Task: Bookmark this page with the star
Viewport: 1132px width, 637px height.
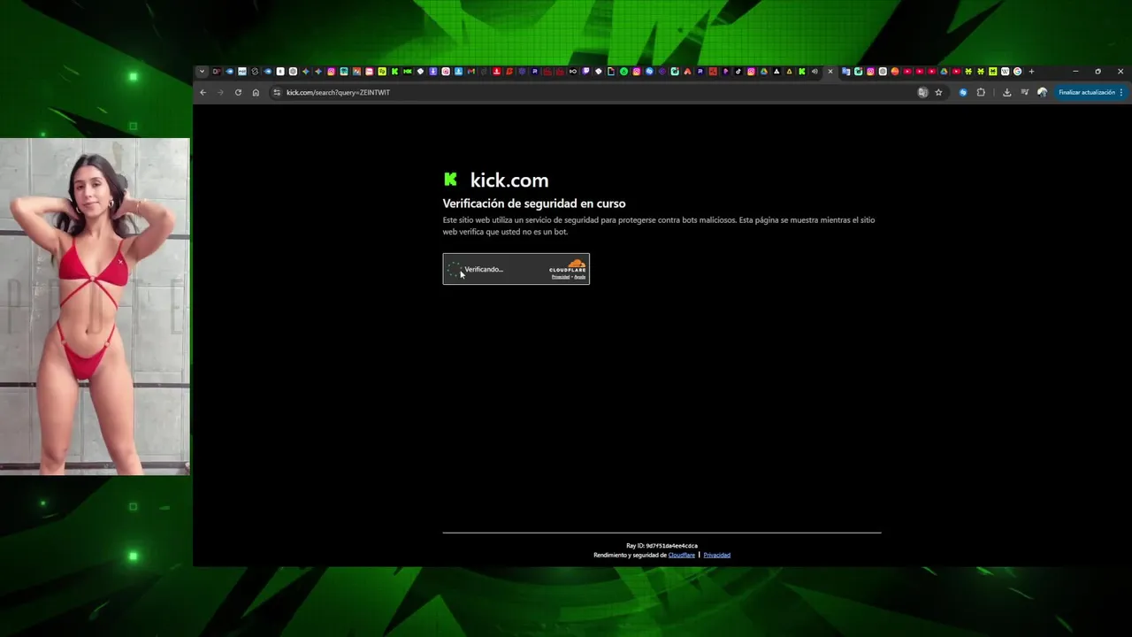Action: (938, 92)
